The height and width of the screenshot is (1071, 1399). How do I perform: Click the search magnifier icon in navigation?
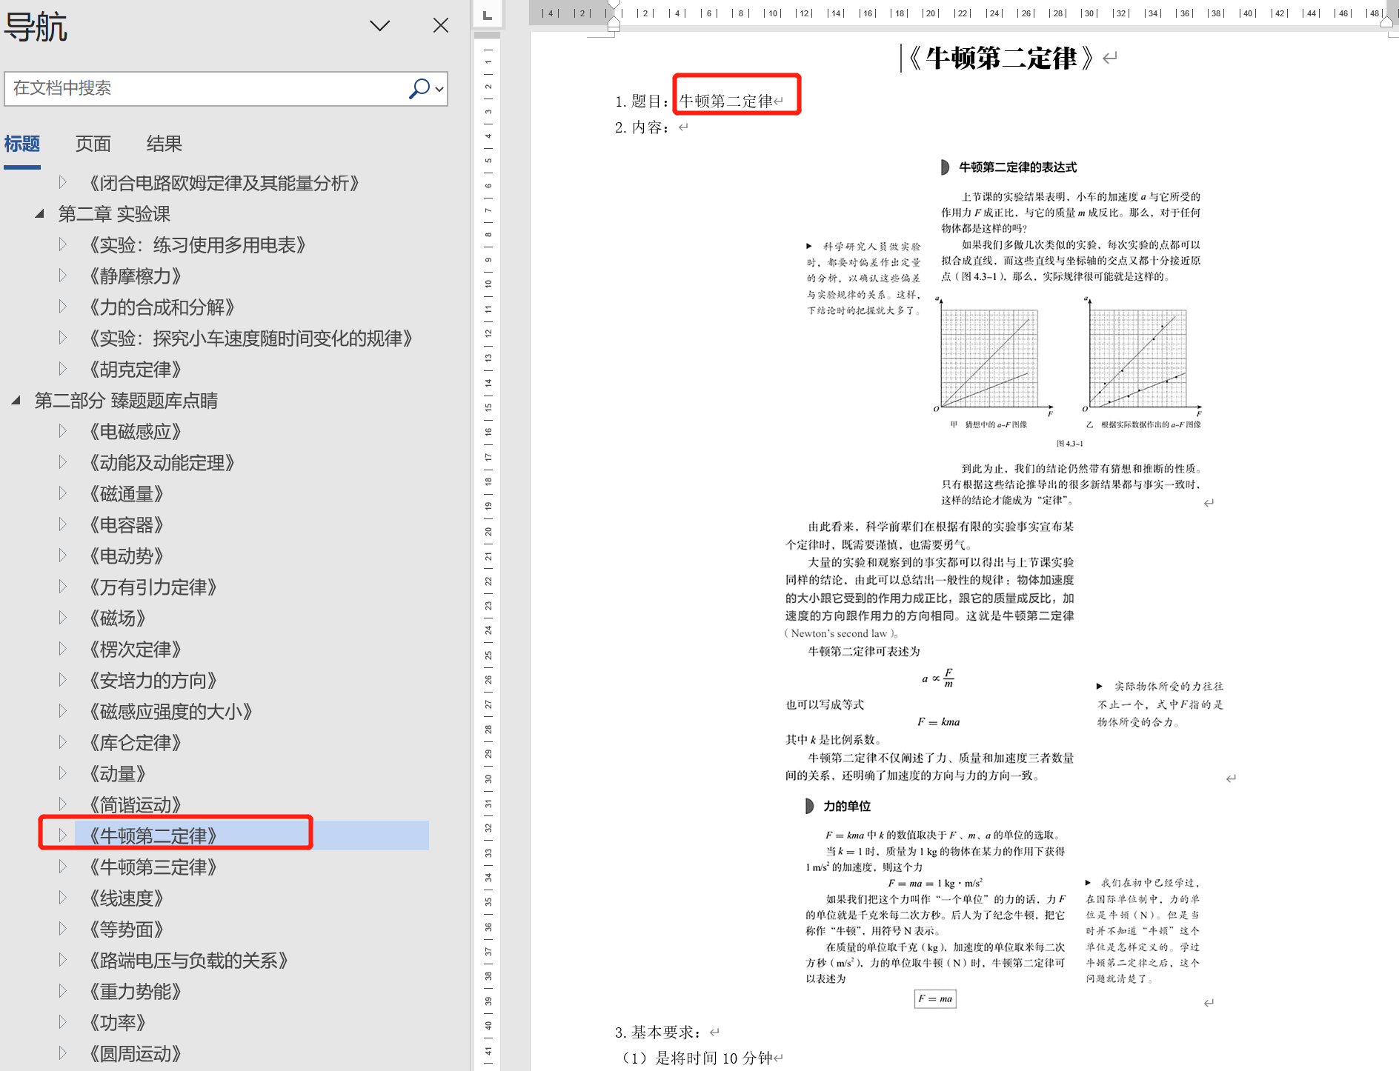(419, 89)
